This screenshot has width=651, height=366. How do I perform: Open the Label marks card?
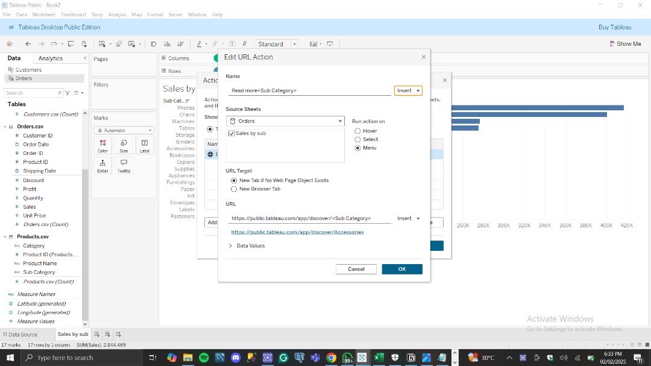coord(145,146)
